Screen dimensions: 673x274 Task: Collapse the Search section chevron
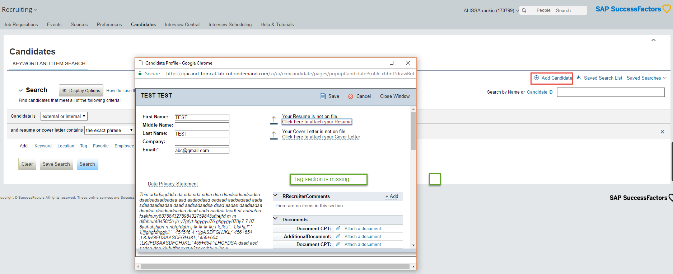point(20,90)
